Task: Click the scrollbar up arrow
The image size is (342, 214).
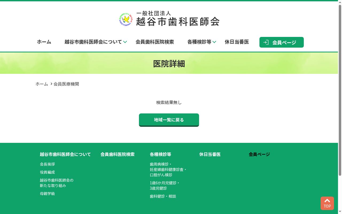Action: point(340,2)
